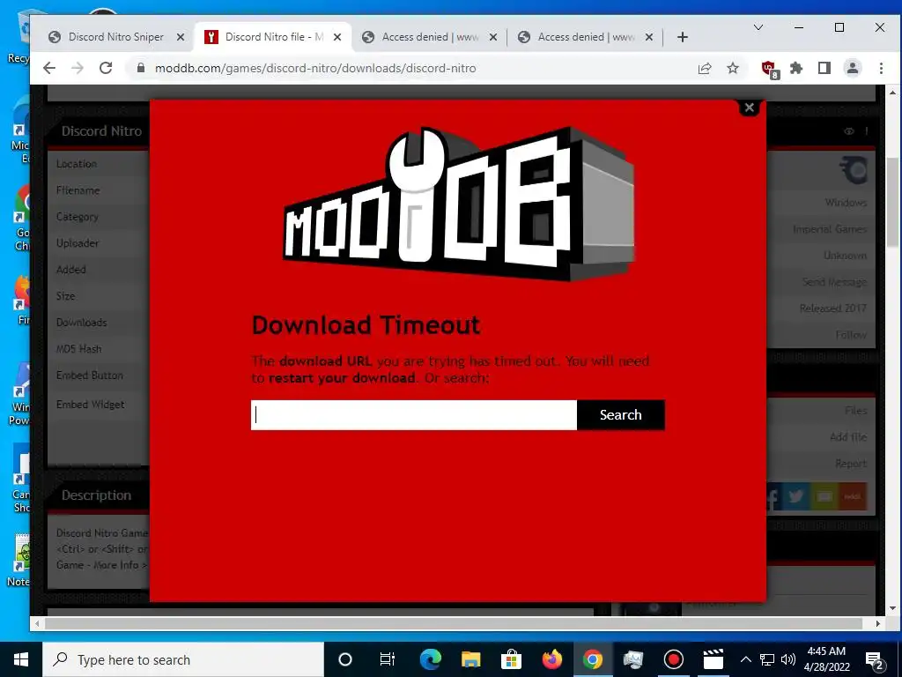The height and width of the screenshot is (677, 902).
Task: Open Cortana circle icon on taskbar
Action: coord(345,659)
